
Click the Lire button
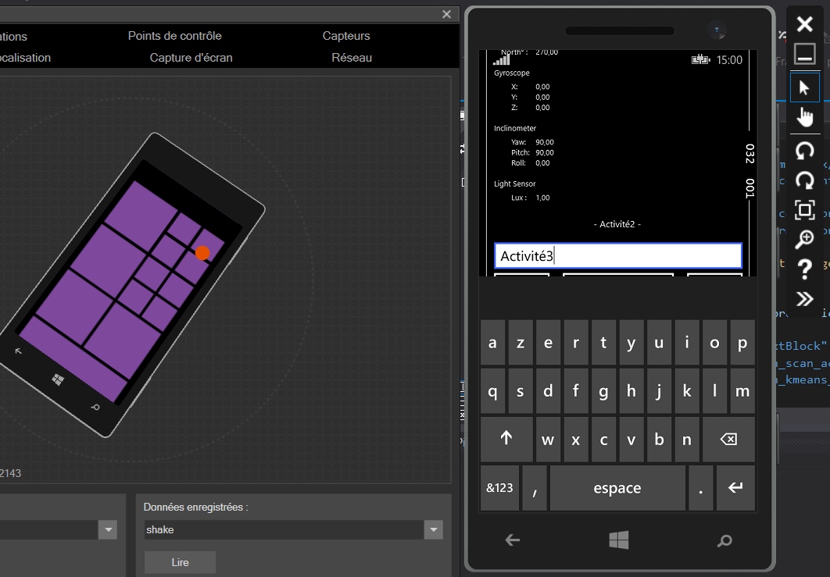click(180, 562)
